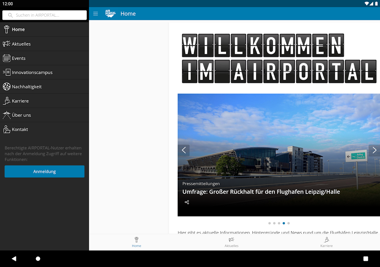Tap Android back navigation button
The height and width of the screenshot is (267, 380).
(14, 259)
